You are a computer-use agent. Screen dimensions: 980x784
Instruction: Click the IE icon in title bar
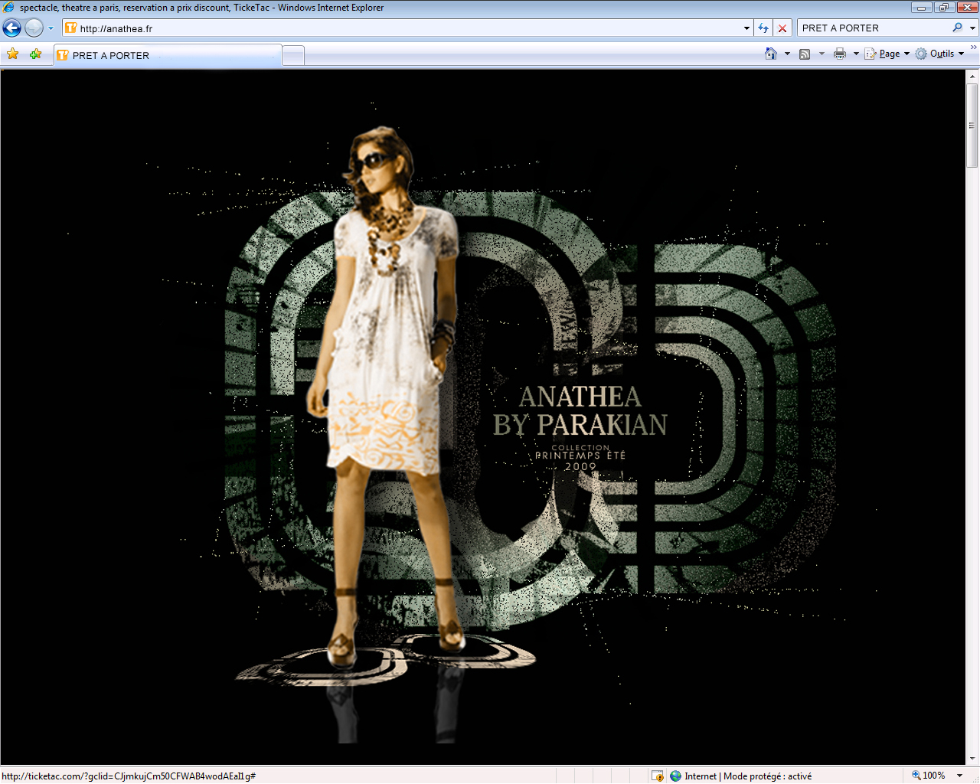(x=9, y=8)
